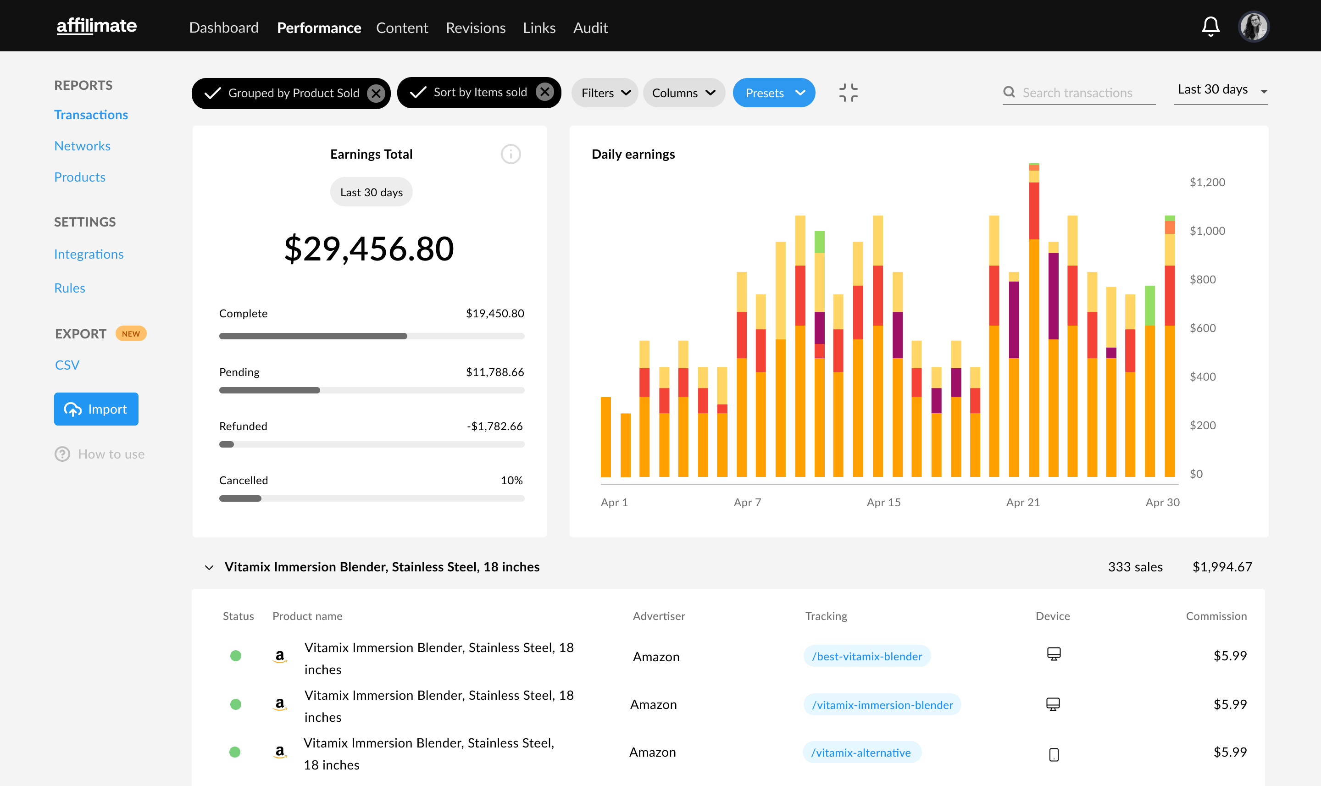Click the Integrations settings link
This screenshot has width=1321, height=786.
[89, 255]
